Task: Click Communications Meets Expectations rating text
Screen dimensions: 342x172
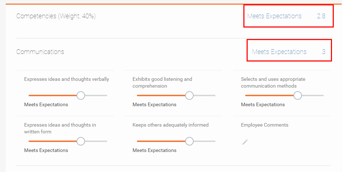Action: 279,52
